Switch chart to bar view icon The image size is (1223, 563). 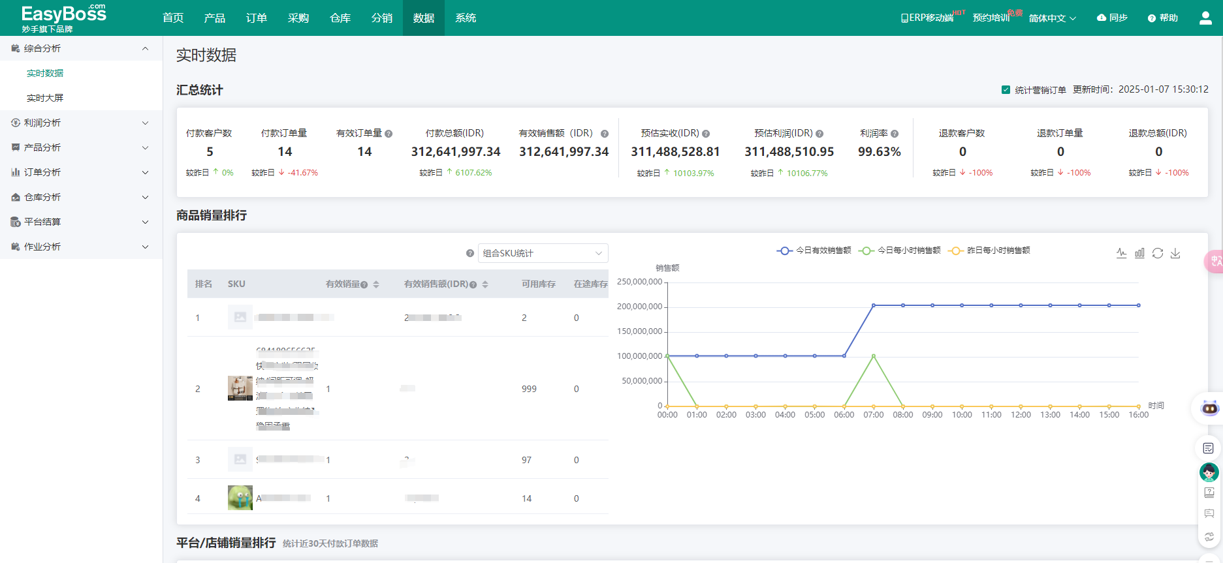pos(1139,253)
